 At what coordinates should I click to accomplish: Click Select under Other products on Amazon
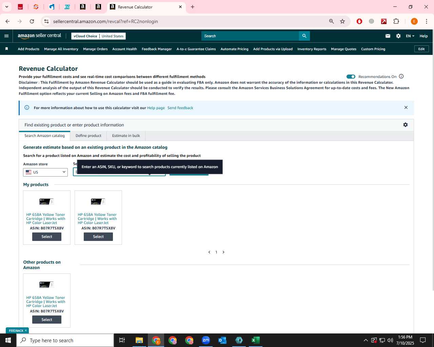47,320
